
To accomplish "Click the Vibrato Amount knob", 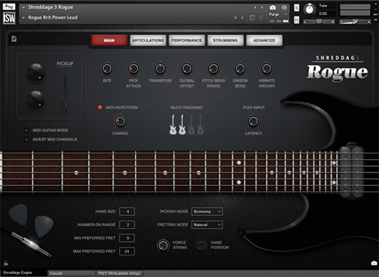I will [x=267, y=68].
